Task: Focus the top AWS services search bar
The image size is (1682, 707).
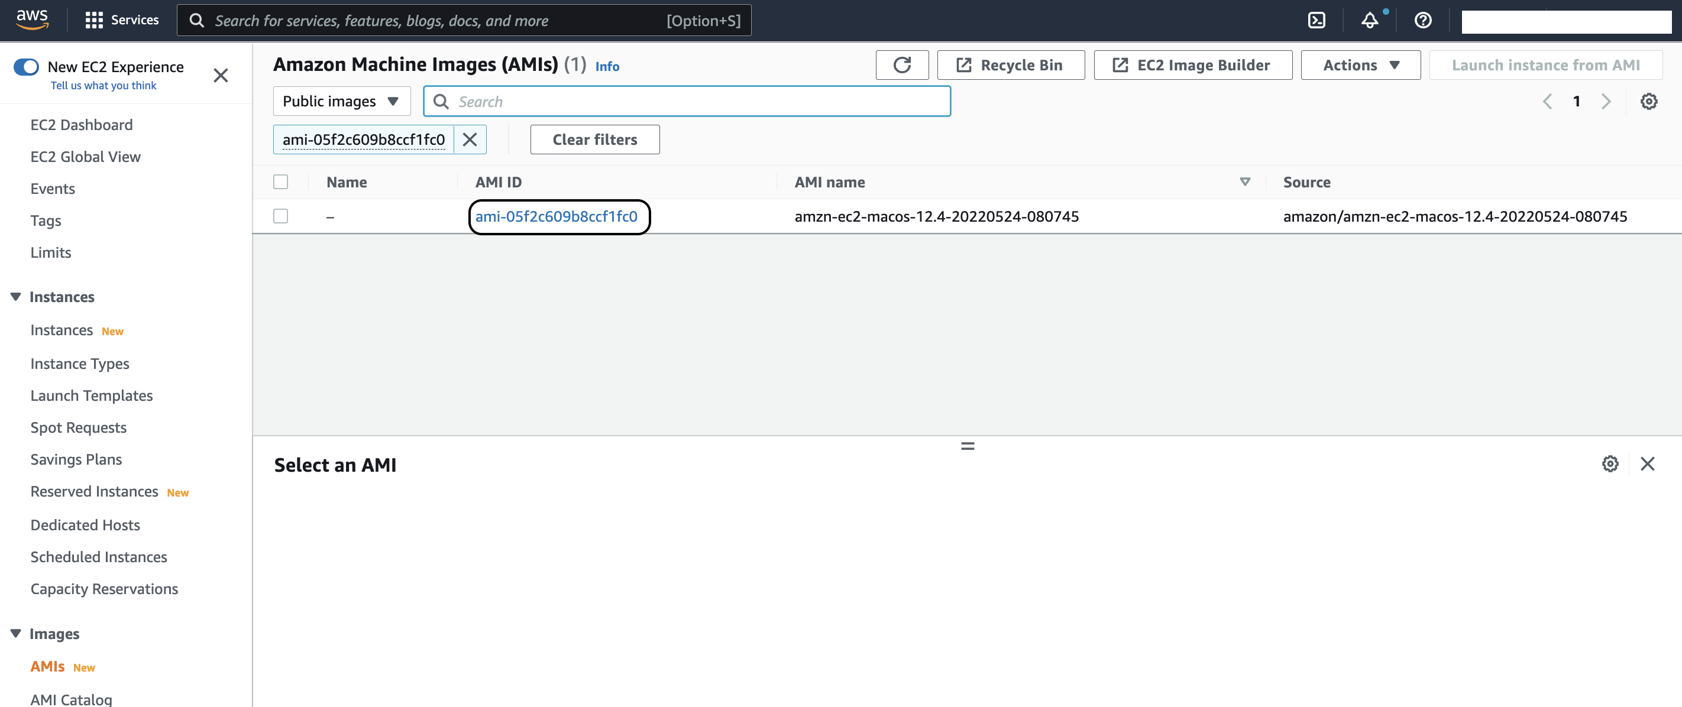Action: [x=464, y=20]
